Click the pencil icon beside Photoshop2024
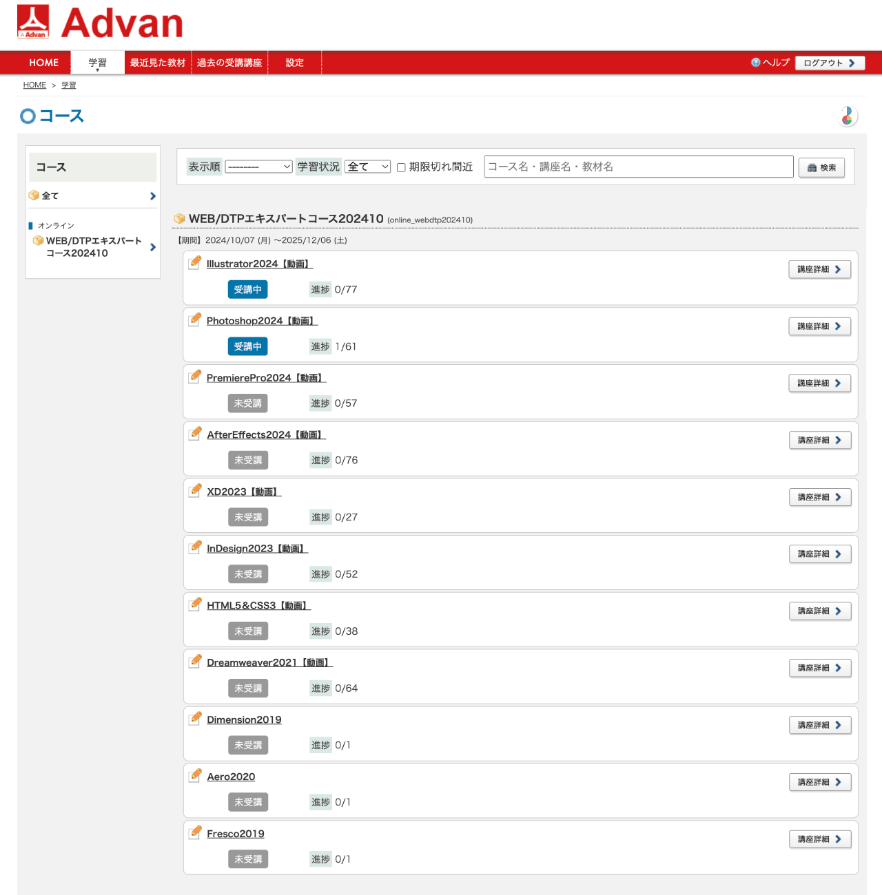This screenshot has height=895, width=882. point(196,319)
